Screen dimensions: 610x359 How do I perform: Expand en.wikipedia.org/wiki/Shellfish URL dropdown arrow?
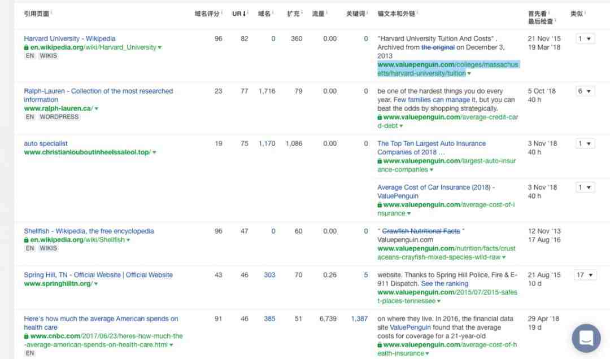(128, 240)
